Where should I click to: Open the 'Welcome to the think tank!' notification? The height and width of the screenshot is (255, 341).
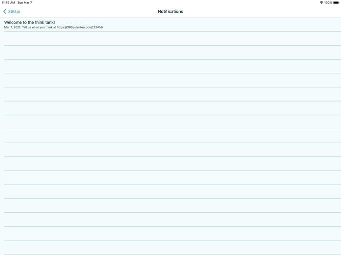click(170, 24)
